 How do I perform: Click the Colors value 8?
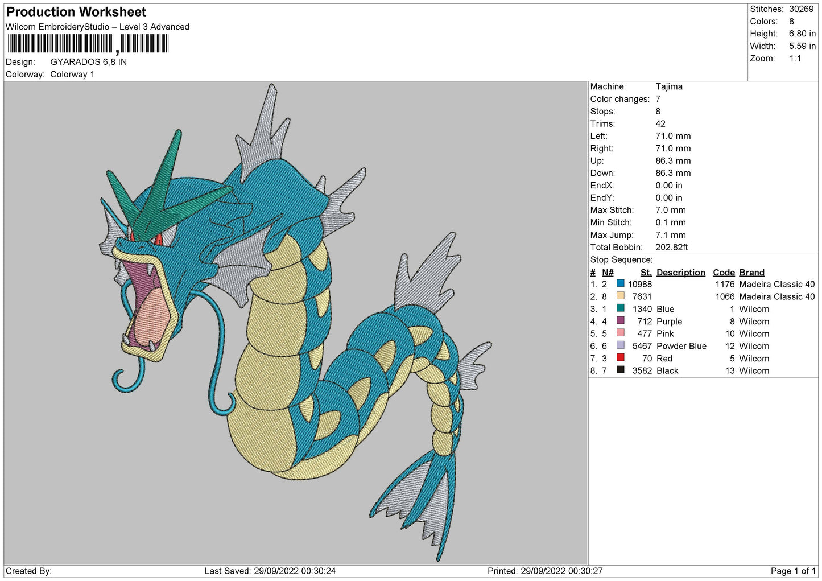[x=791, y=22]
